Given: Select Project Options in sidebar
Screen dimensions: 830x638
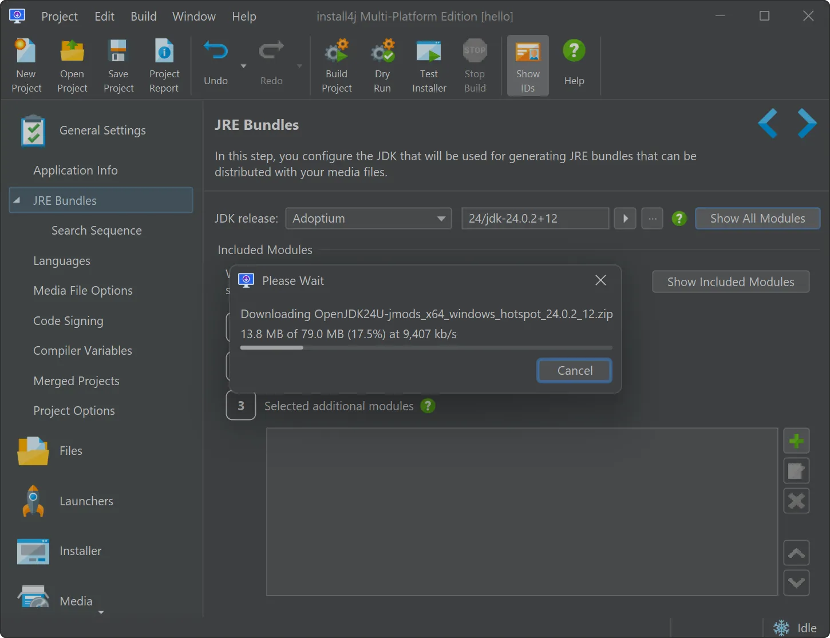Looking at the screenshot, I should coord(74,411).
